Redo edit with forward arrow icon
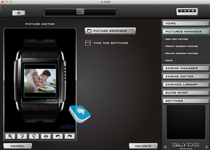The width and height of the screenshot is (210, 150). point(70,136)
